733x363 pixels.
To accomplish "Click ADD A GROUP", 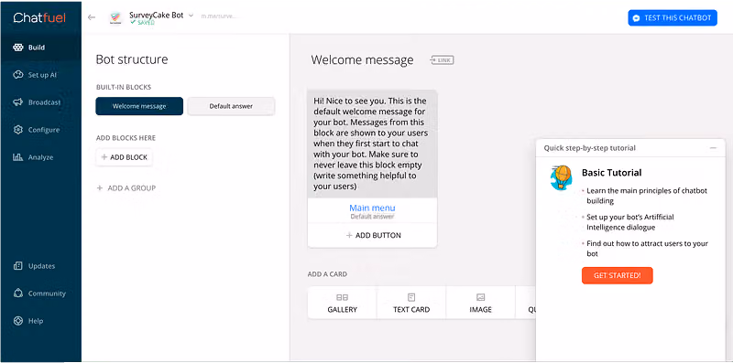I will click(126, 188).
